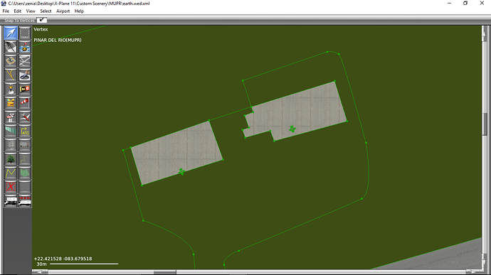
Task: Close the WED window
Action: (482, 3)
